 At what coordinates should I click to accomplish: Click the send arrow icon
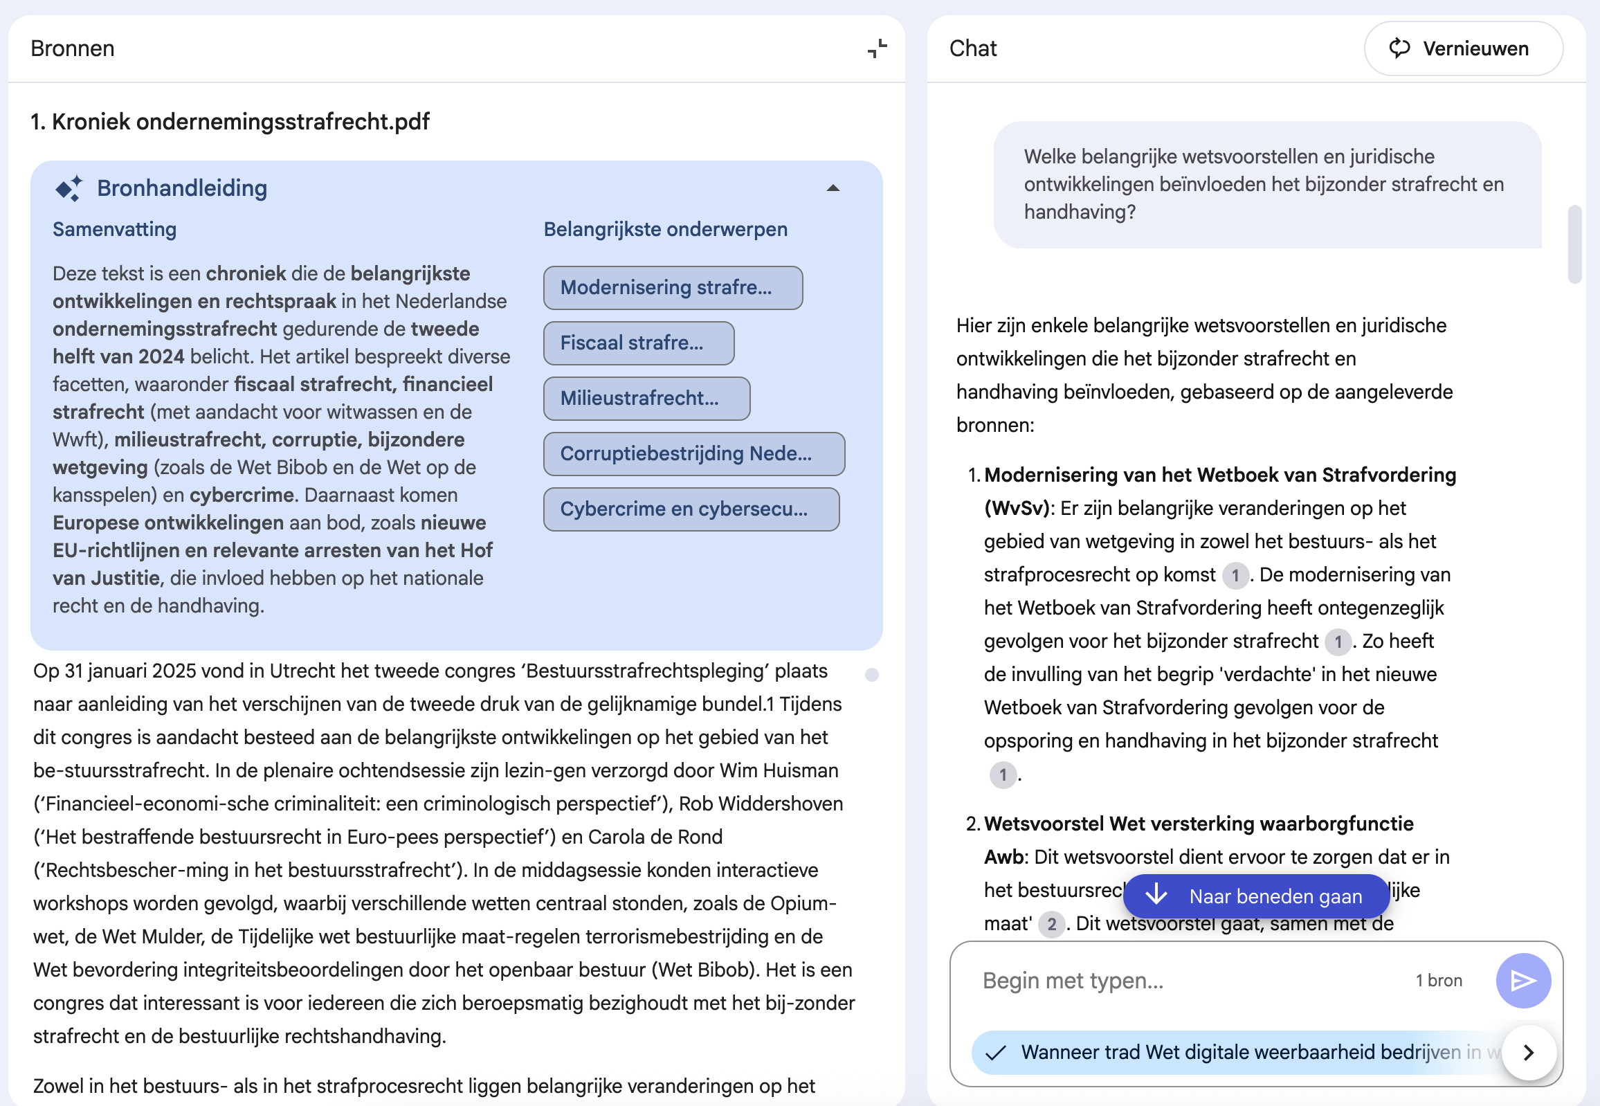point(1522,981)
